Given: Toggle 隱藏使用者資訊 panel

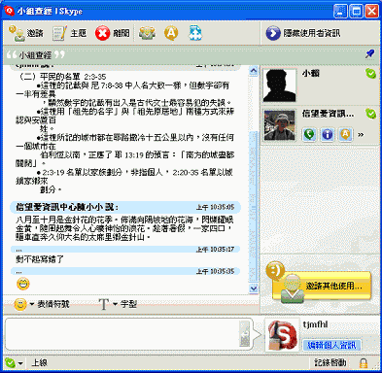Looking at the screenshot, I should [x=302, y=33].
